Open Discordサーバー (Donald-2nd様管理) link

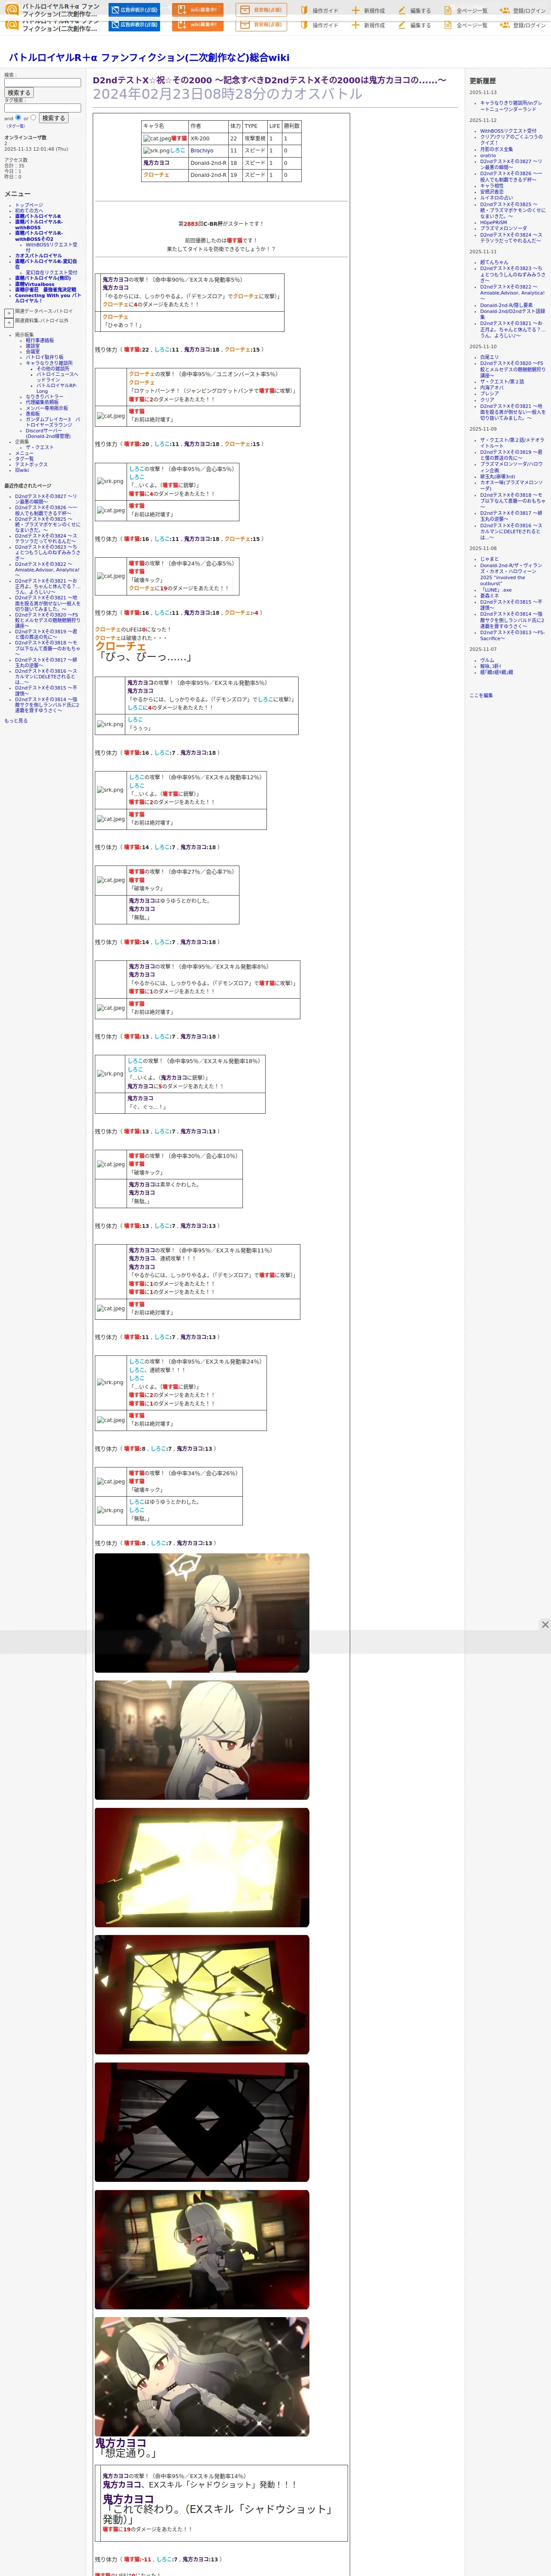(x=48, y=434)
